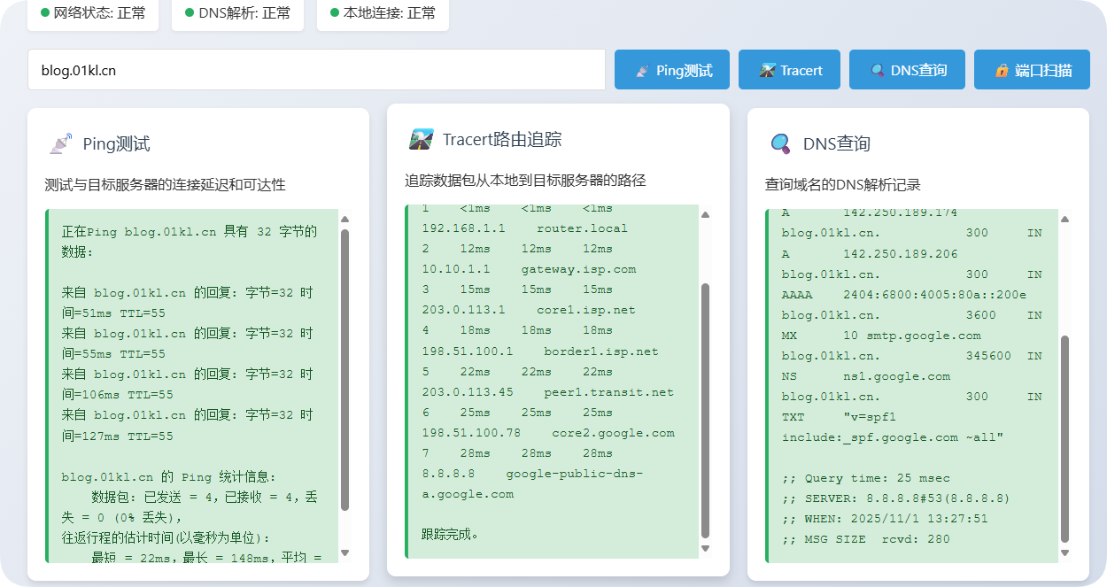The image size is (1107, 587).
Task: Click the Ping output scrollbar thumb
Action: click(x=344, y=369)
